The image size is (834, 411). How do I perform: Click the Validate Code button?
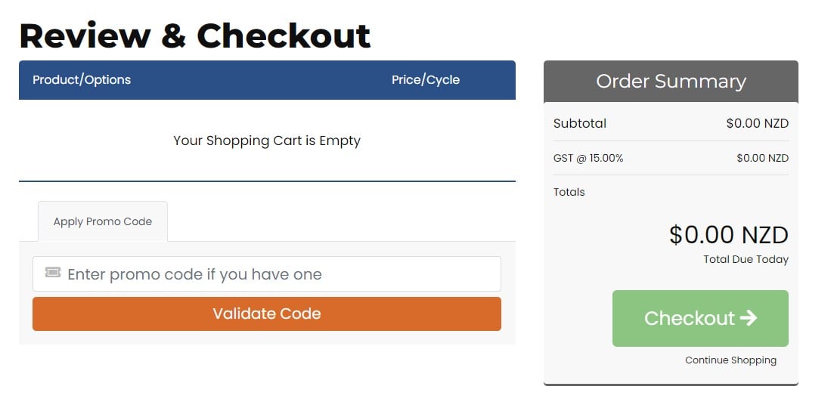[x=266, y=314]
